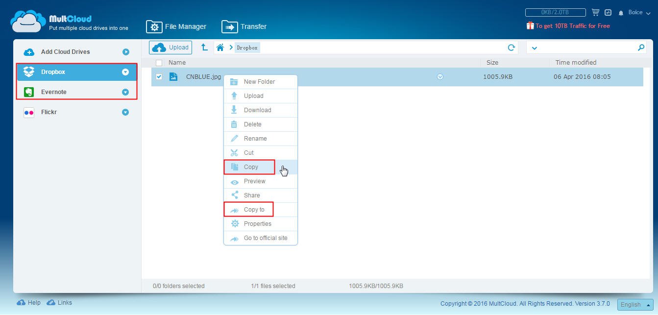Image resolution: width=658 pixels, height=315 pixels.
Task: Go up one folder level
Action: (x=204, y=48)
